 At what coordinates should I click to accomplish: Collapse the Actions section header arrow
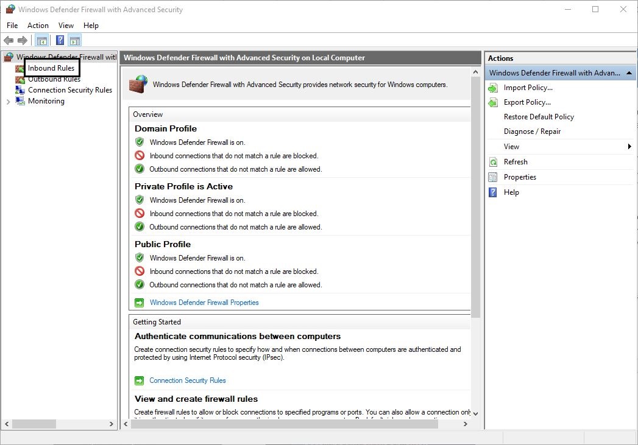click(x=629, y=73)
